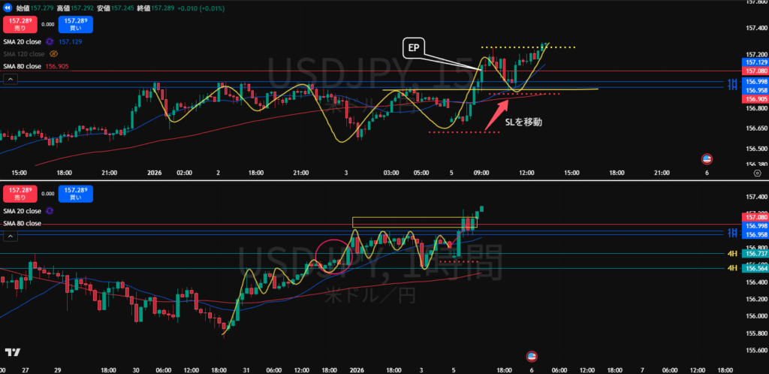
Task: Select the SLを移動 text annotation
Action: [524, 121]
